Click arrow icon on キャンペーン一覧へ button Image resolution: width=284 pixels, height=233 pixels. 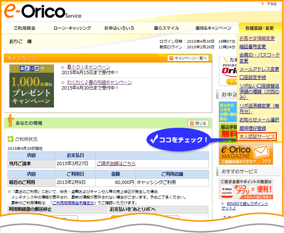[171, 58]
